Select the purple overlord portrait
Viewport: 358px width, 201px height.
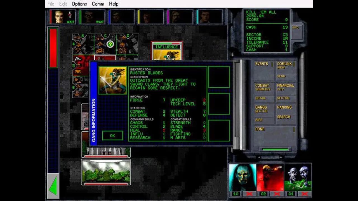pyautogui.click(x=180, y=17)
